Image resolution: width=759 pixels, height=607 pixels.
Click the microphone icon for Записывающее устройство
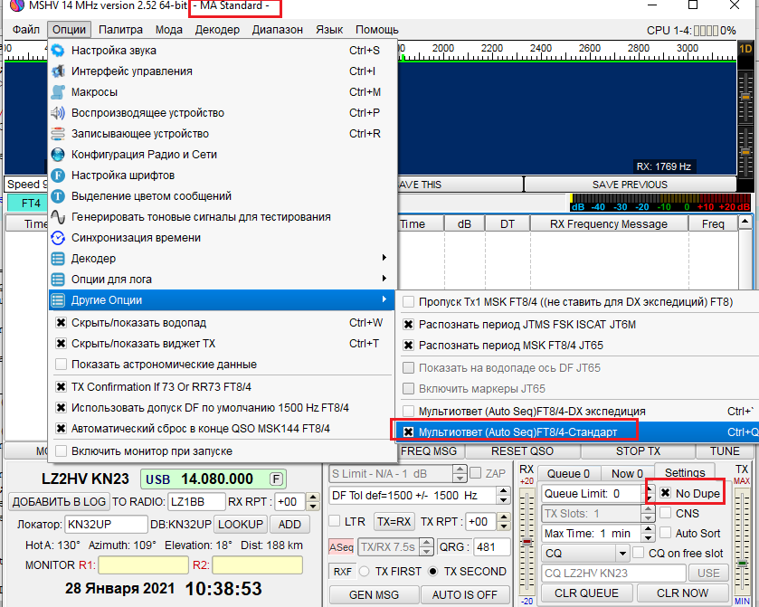[x=58, y=134]
